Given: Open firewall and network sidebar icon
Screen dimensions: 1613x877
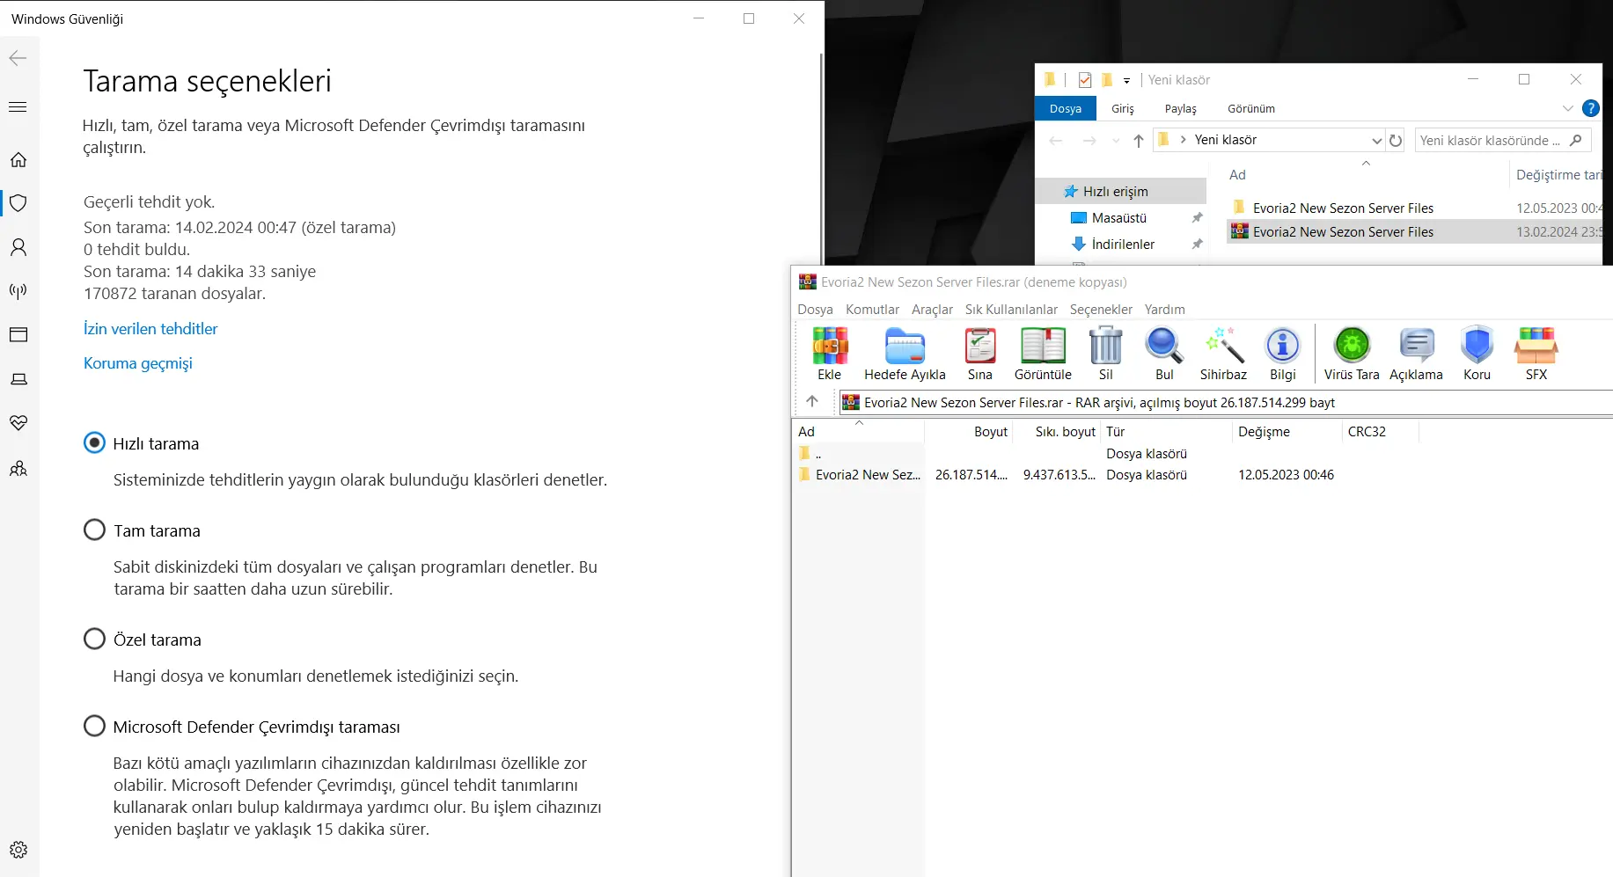Looking at the screenshot, I should pyautogui.click(x=18, y=291).
